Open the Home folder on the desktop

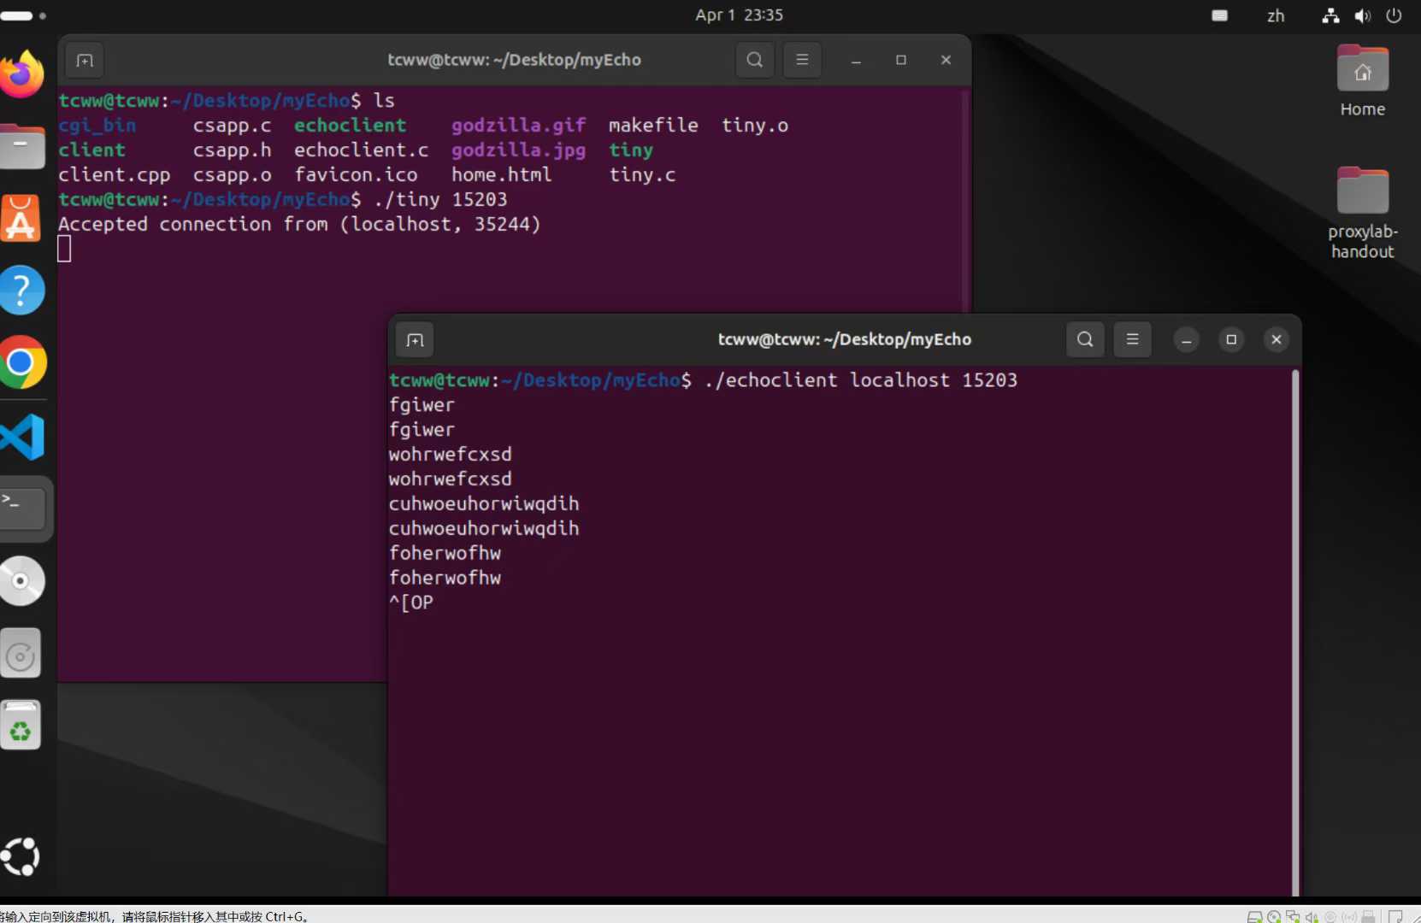coord(1362,81)
